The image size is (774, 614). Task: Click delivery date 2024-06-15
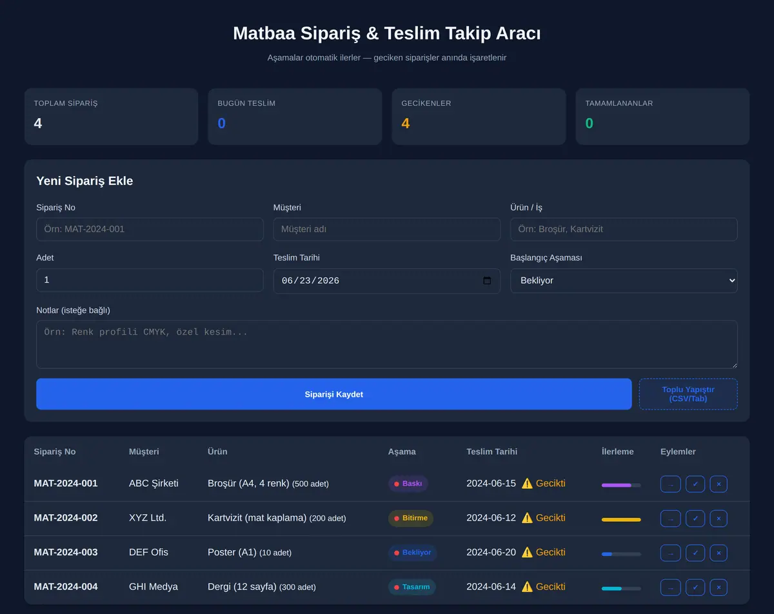coord(491,483)
